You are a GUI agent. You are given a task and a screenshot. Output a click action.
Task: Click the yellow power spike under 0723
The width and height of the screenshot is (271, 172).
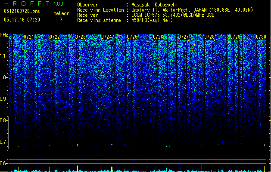[78, 169]
